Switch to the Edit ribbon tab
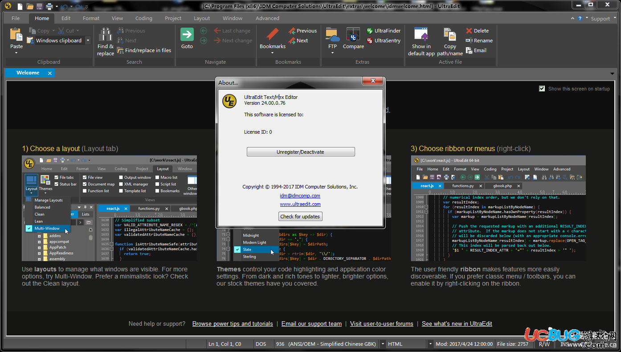The width and height of the screenshot is (621, 352). pyautogui.click(x=66, y=18)
